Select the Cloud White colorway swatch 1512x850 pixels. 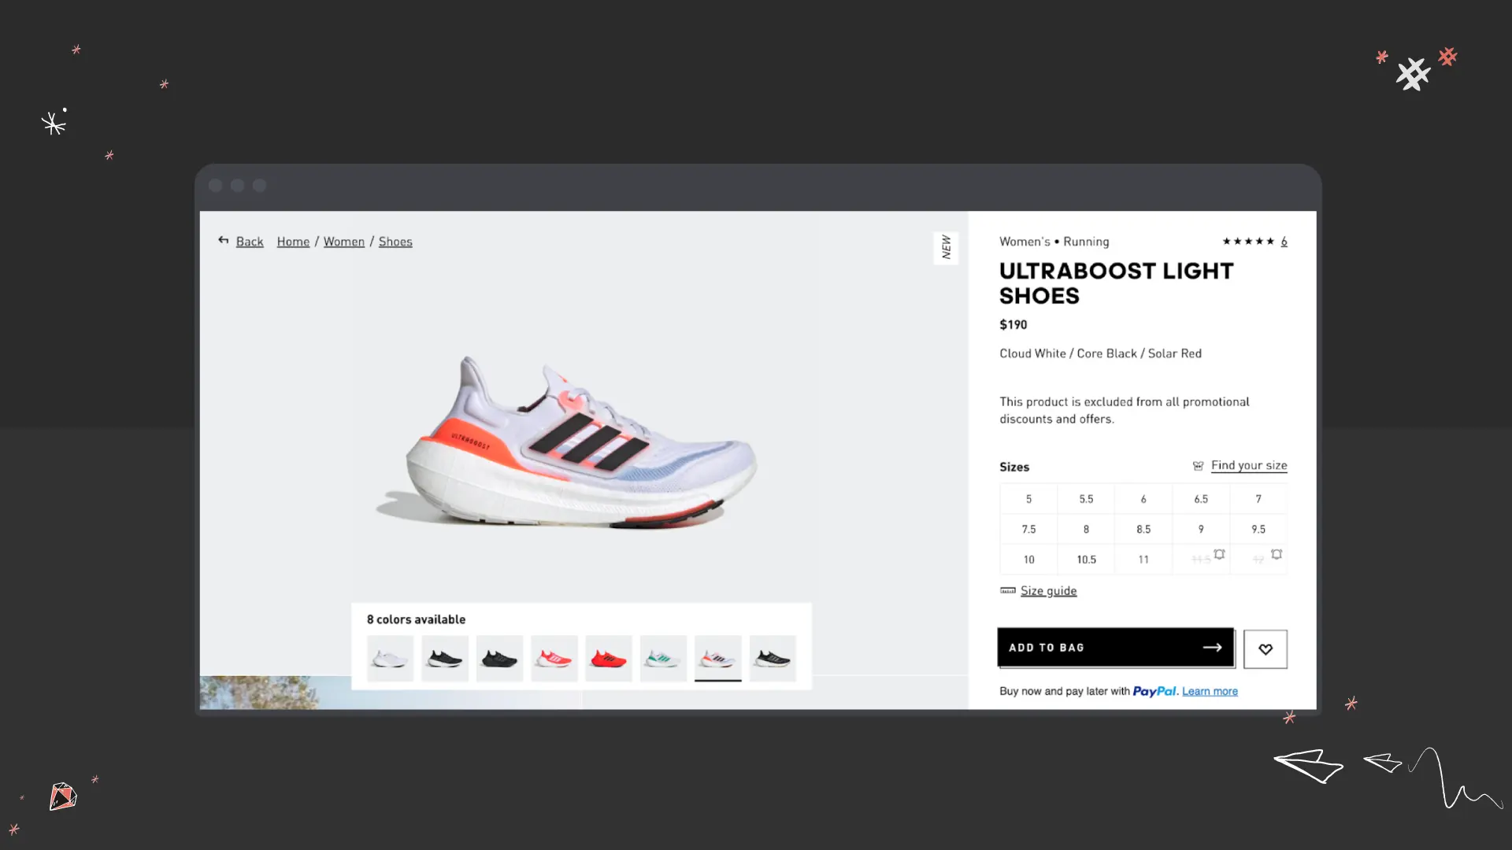pos(390,659)
